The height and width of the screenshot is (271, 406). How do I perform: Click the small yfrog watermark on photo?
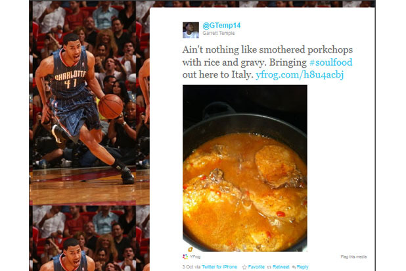coord(190,249)
